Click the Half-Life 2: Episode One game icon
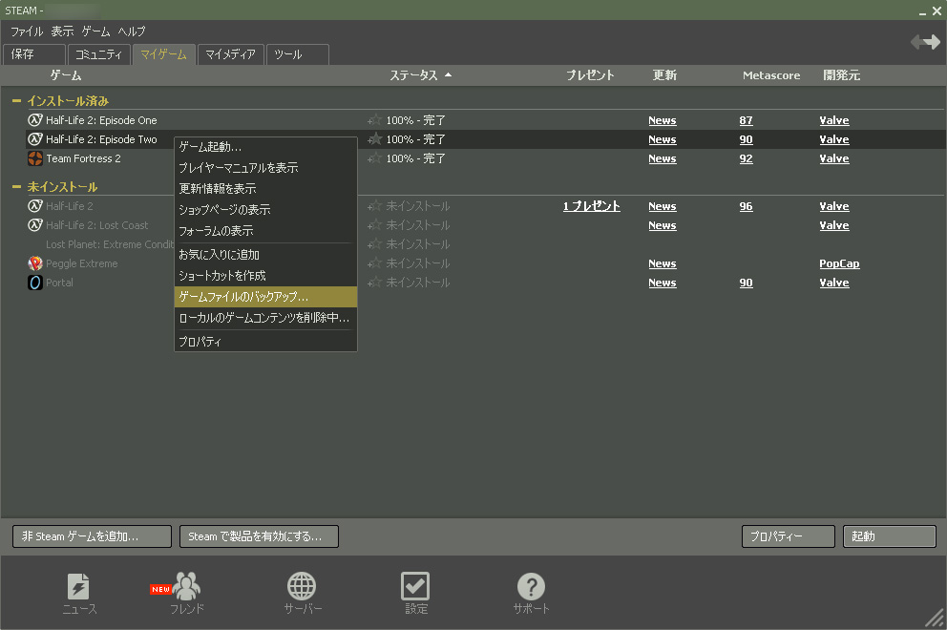The image size is (947, 630). click(35, 120)
